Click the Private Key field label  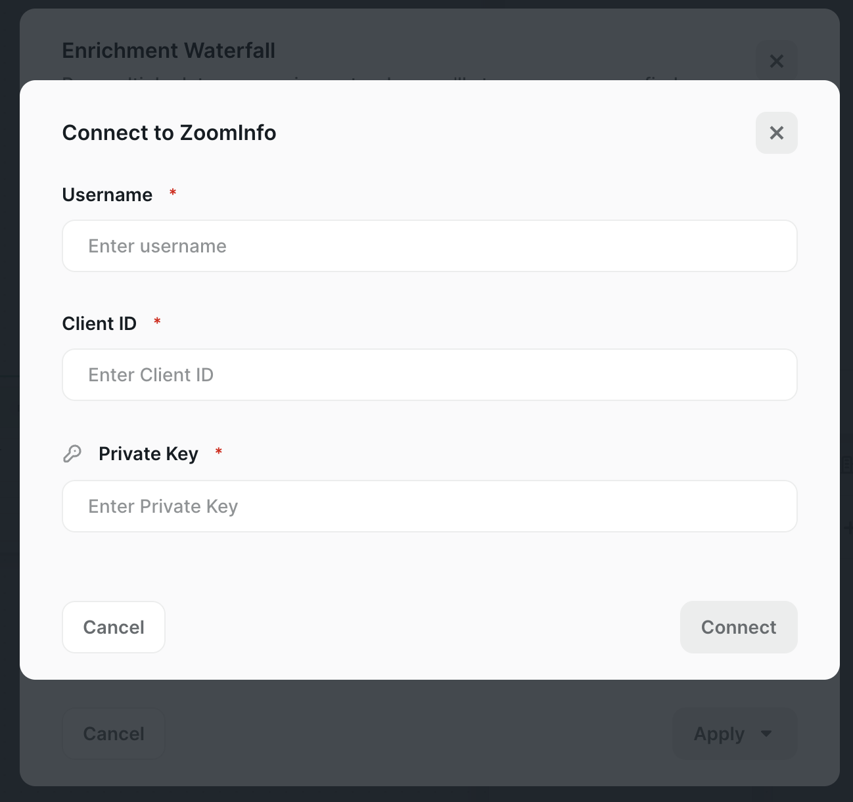tap(148, 454)
